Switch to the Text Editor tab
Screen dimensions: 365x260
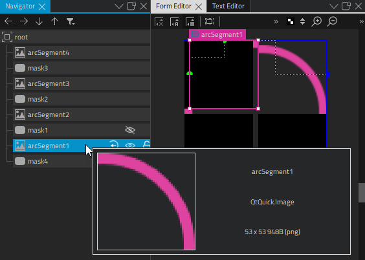[228, 6]
